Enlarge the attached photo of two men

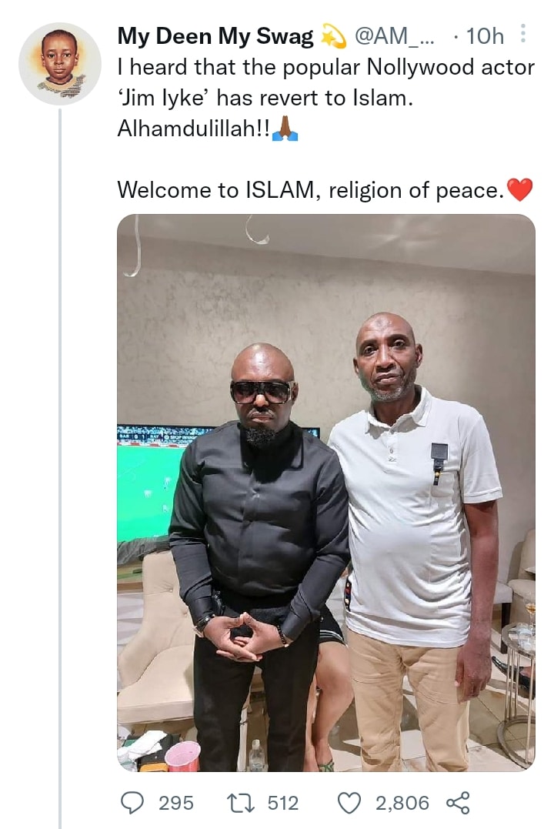click(325, 493)
